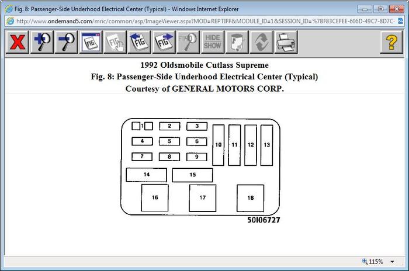
Task: Open help with the yellow question mark
Action: 391,42
